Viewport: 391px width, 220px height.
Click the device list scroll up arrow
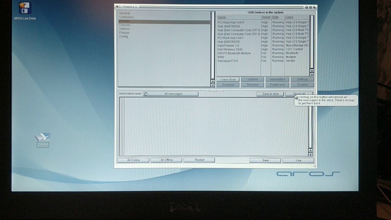click(312, 71)
